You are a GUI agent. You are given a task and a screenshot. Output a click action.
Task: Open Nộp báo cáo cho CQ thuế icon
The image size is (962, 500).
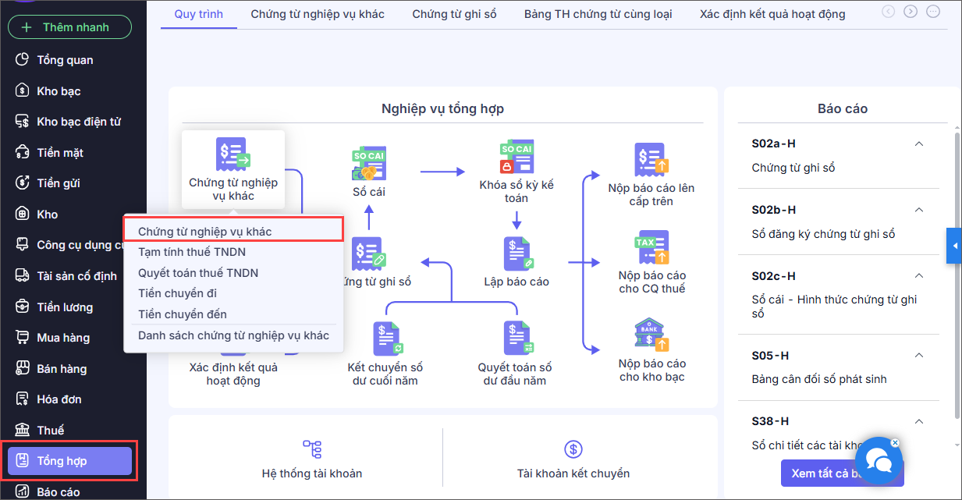[x=651, y=248]
